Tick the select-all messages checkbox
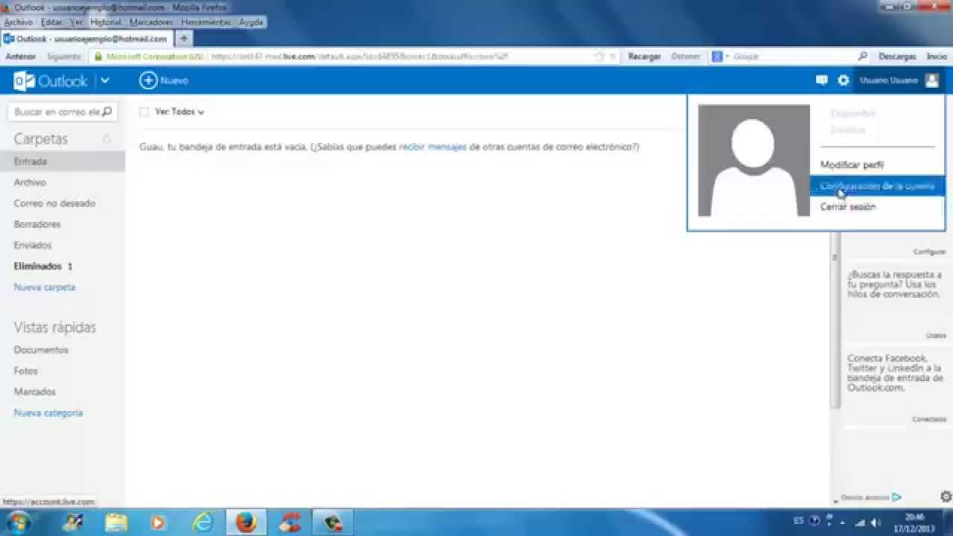 [144, 112]
